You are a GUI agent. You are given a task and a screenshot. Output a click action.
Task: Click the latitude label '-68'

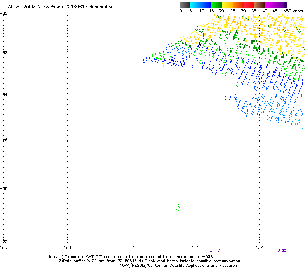point(4,188)
